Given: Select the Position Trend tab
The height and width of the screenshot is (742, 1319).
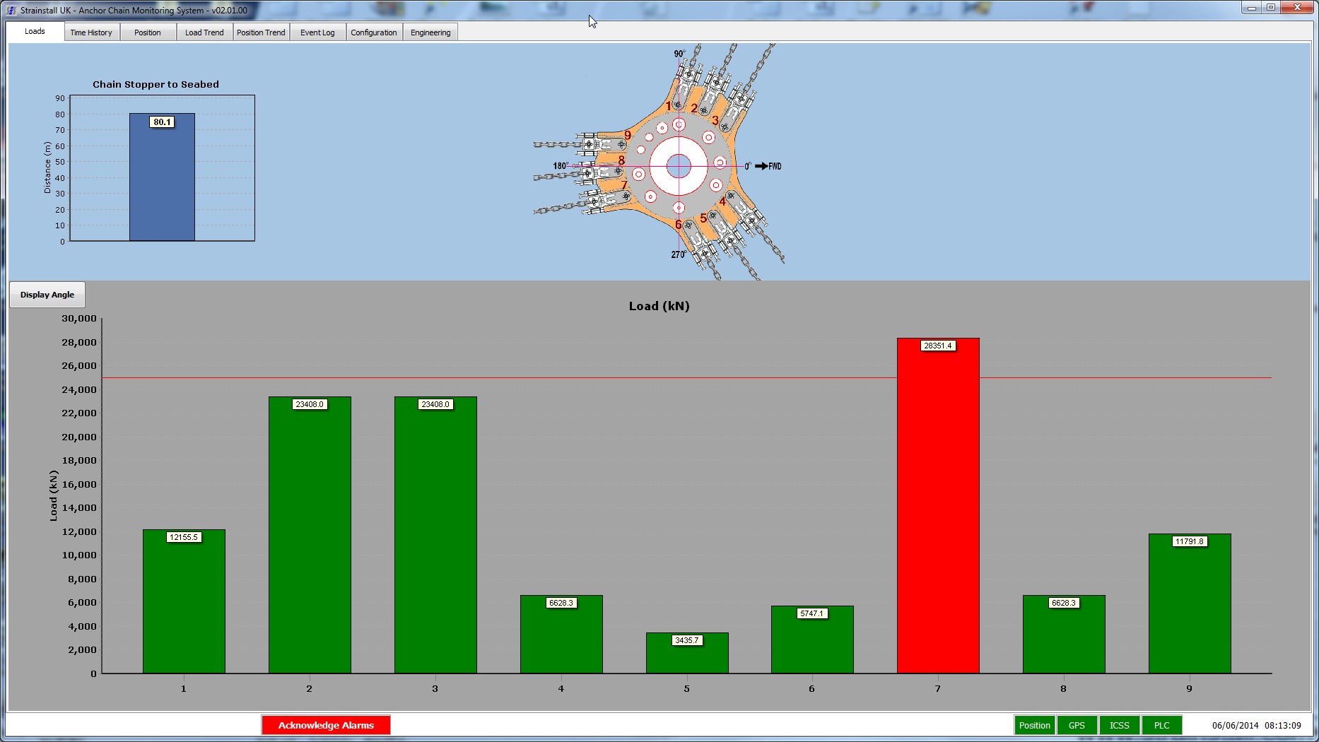Looking at the screenshot, I should 261,33.
